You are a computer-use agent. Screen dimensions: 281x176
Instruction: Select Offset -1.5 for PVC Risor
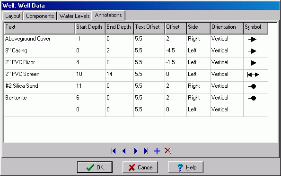[176, 64]
